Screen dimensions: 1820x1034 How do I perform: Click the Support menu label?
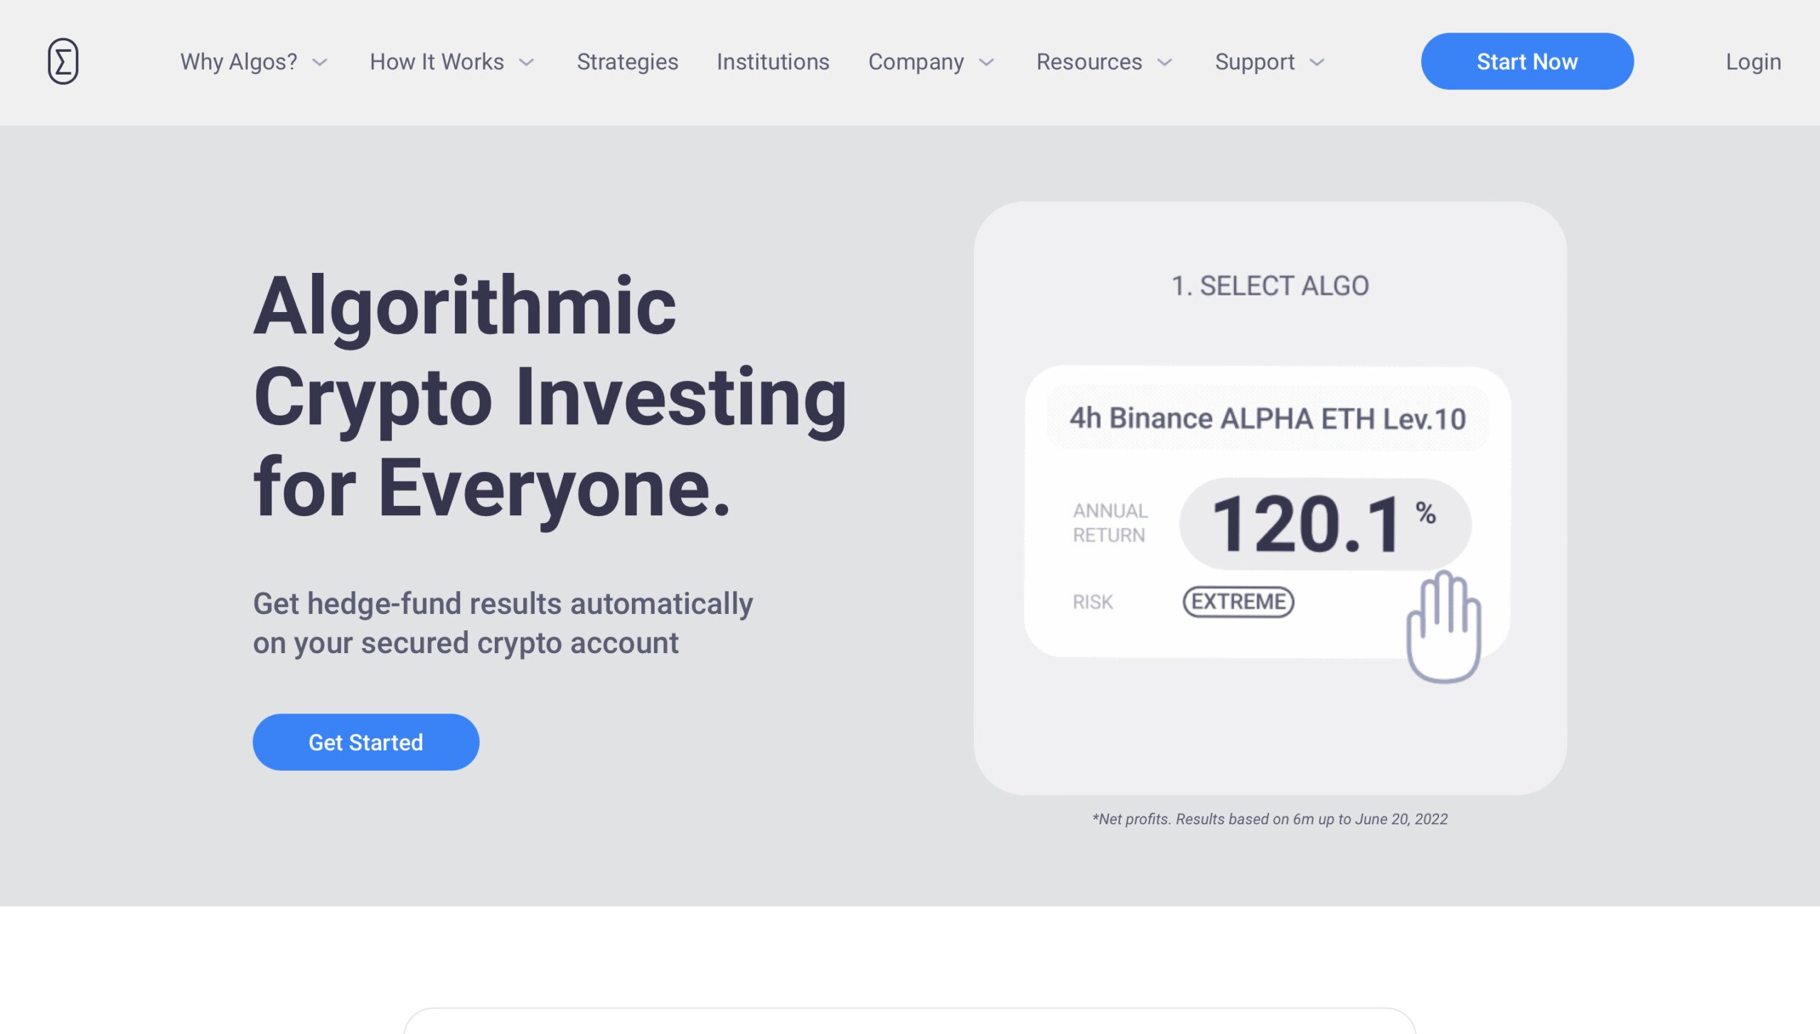tap(1255, 62)
